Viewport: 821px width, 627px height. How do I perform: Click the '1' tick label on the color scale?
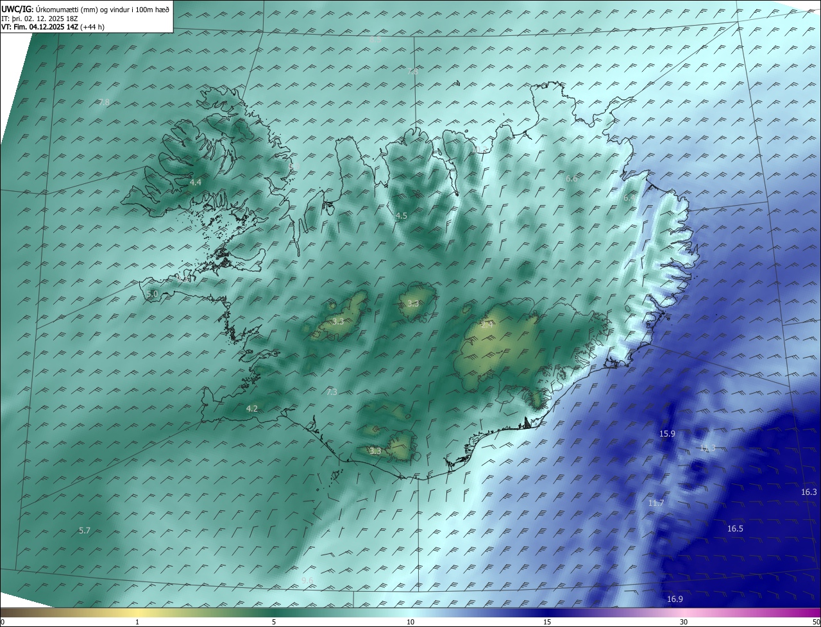137,623
